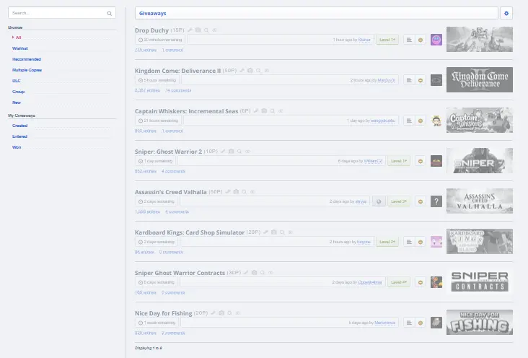
Task: Toggle hide eye icon beside Drop Duchy title
Action: coord(214,30)
